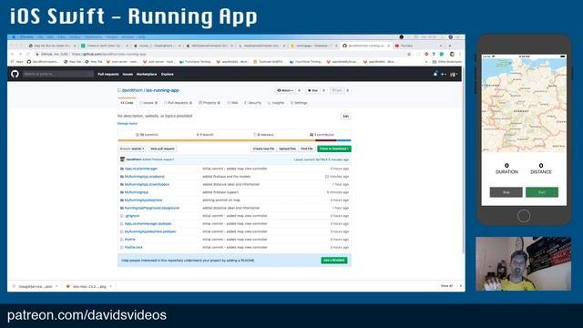Click the file icon beside Podfile.lock
The image size is (583, 328).
pyautogui.click(x=121, y=247)
